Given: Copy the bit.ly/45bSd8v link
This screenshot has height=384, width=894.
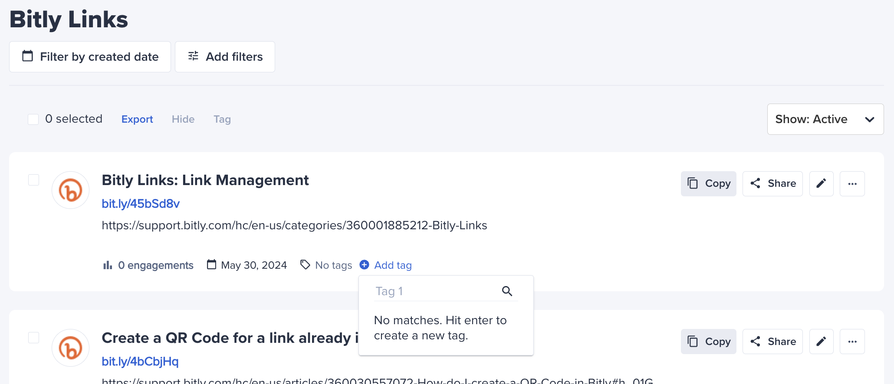Looking at the screenshot, I should coord(709,184).
